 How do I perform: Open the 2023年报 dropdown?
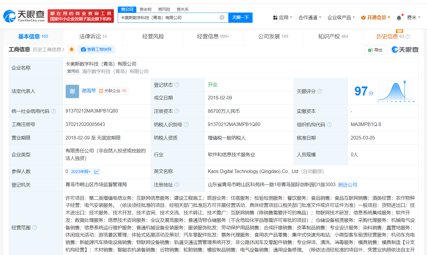click(81, 171)
